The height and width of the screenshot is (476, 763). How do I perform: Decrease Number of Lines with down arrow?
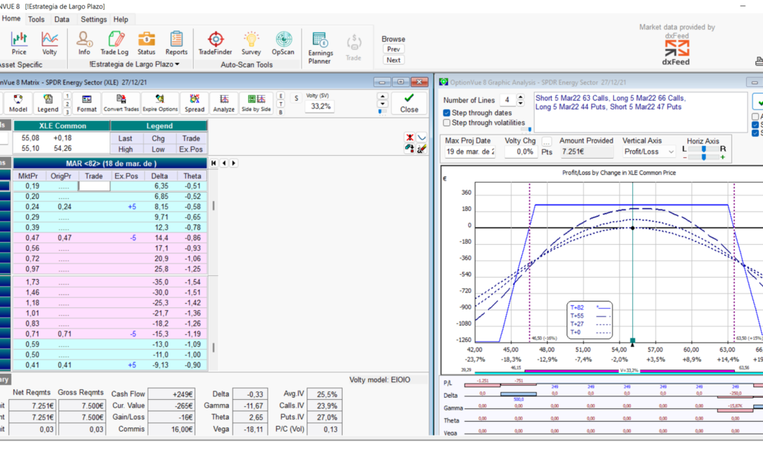521,103
